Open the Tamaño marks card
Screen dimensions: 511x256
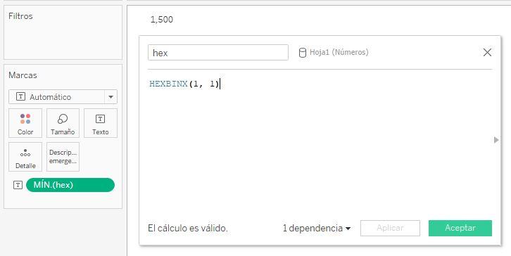click(63, 123)
